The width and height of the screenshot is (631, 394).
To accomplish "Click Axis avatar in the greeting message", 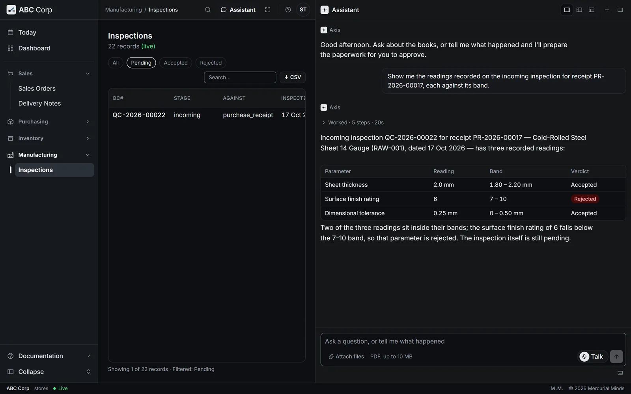I will 324,30.
